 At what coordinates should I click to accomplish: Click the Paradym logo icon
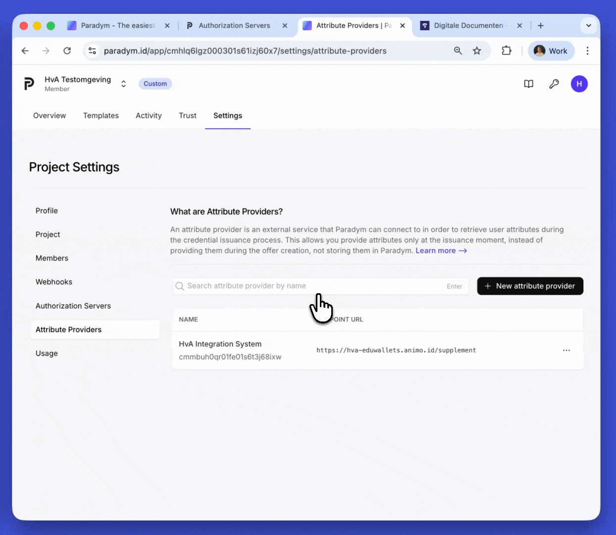click(29, 84)
